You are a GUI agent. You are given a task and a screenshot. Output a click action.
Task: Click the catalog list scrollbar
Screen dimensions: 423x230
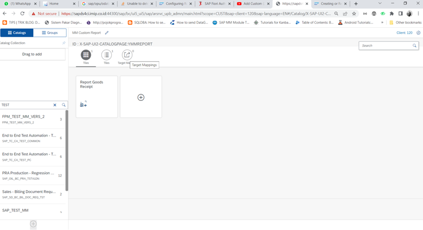[67, 151]
